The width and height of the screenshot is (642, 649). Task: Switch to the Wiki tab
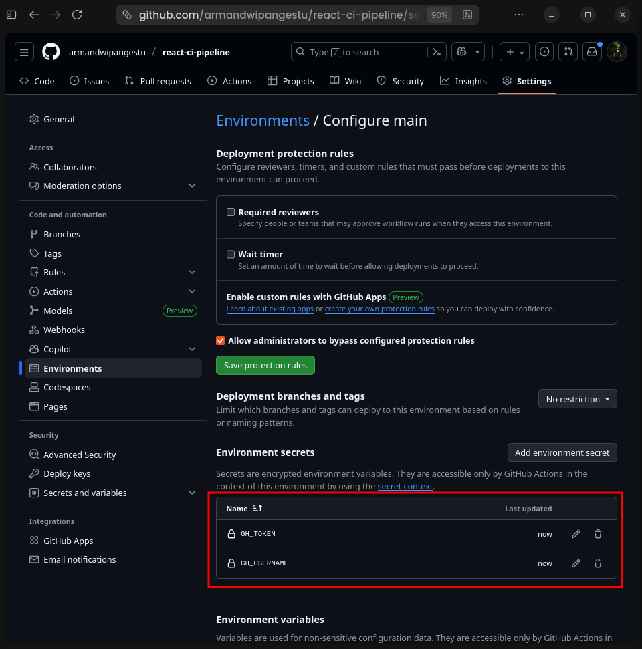click(x=346, y=81)
